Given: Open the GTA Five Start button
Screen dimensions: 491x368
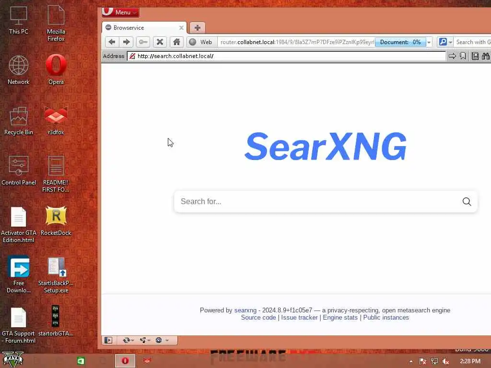Looking at the screenshot, I should (x=12, y=360).
